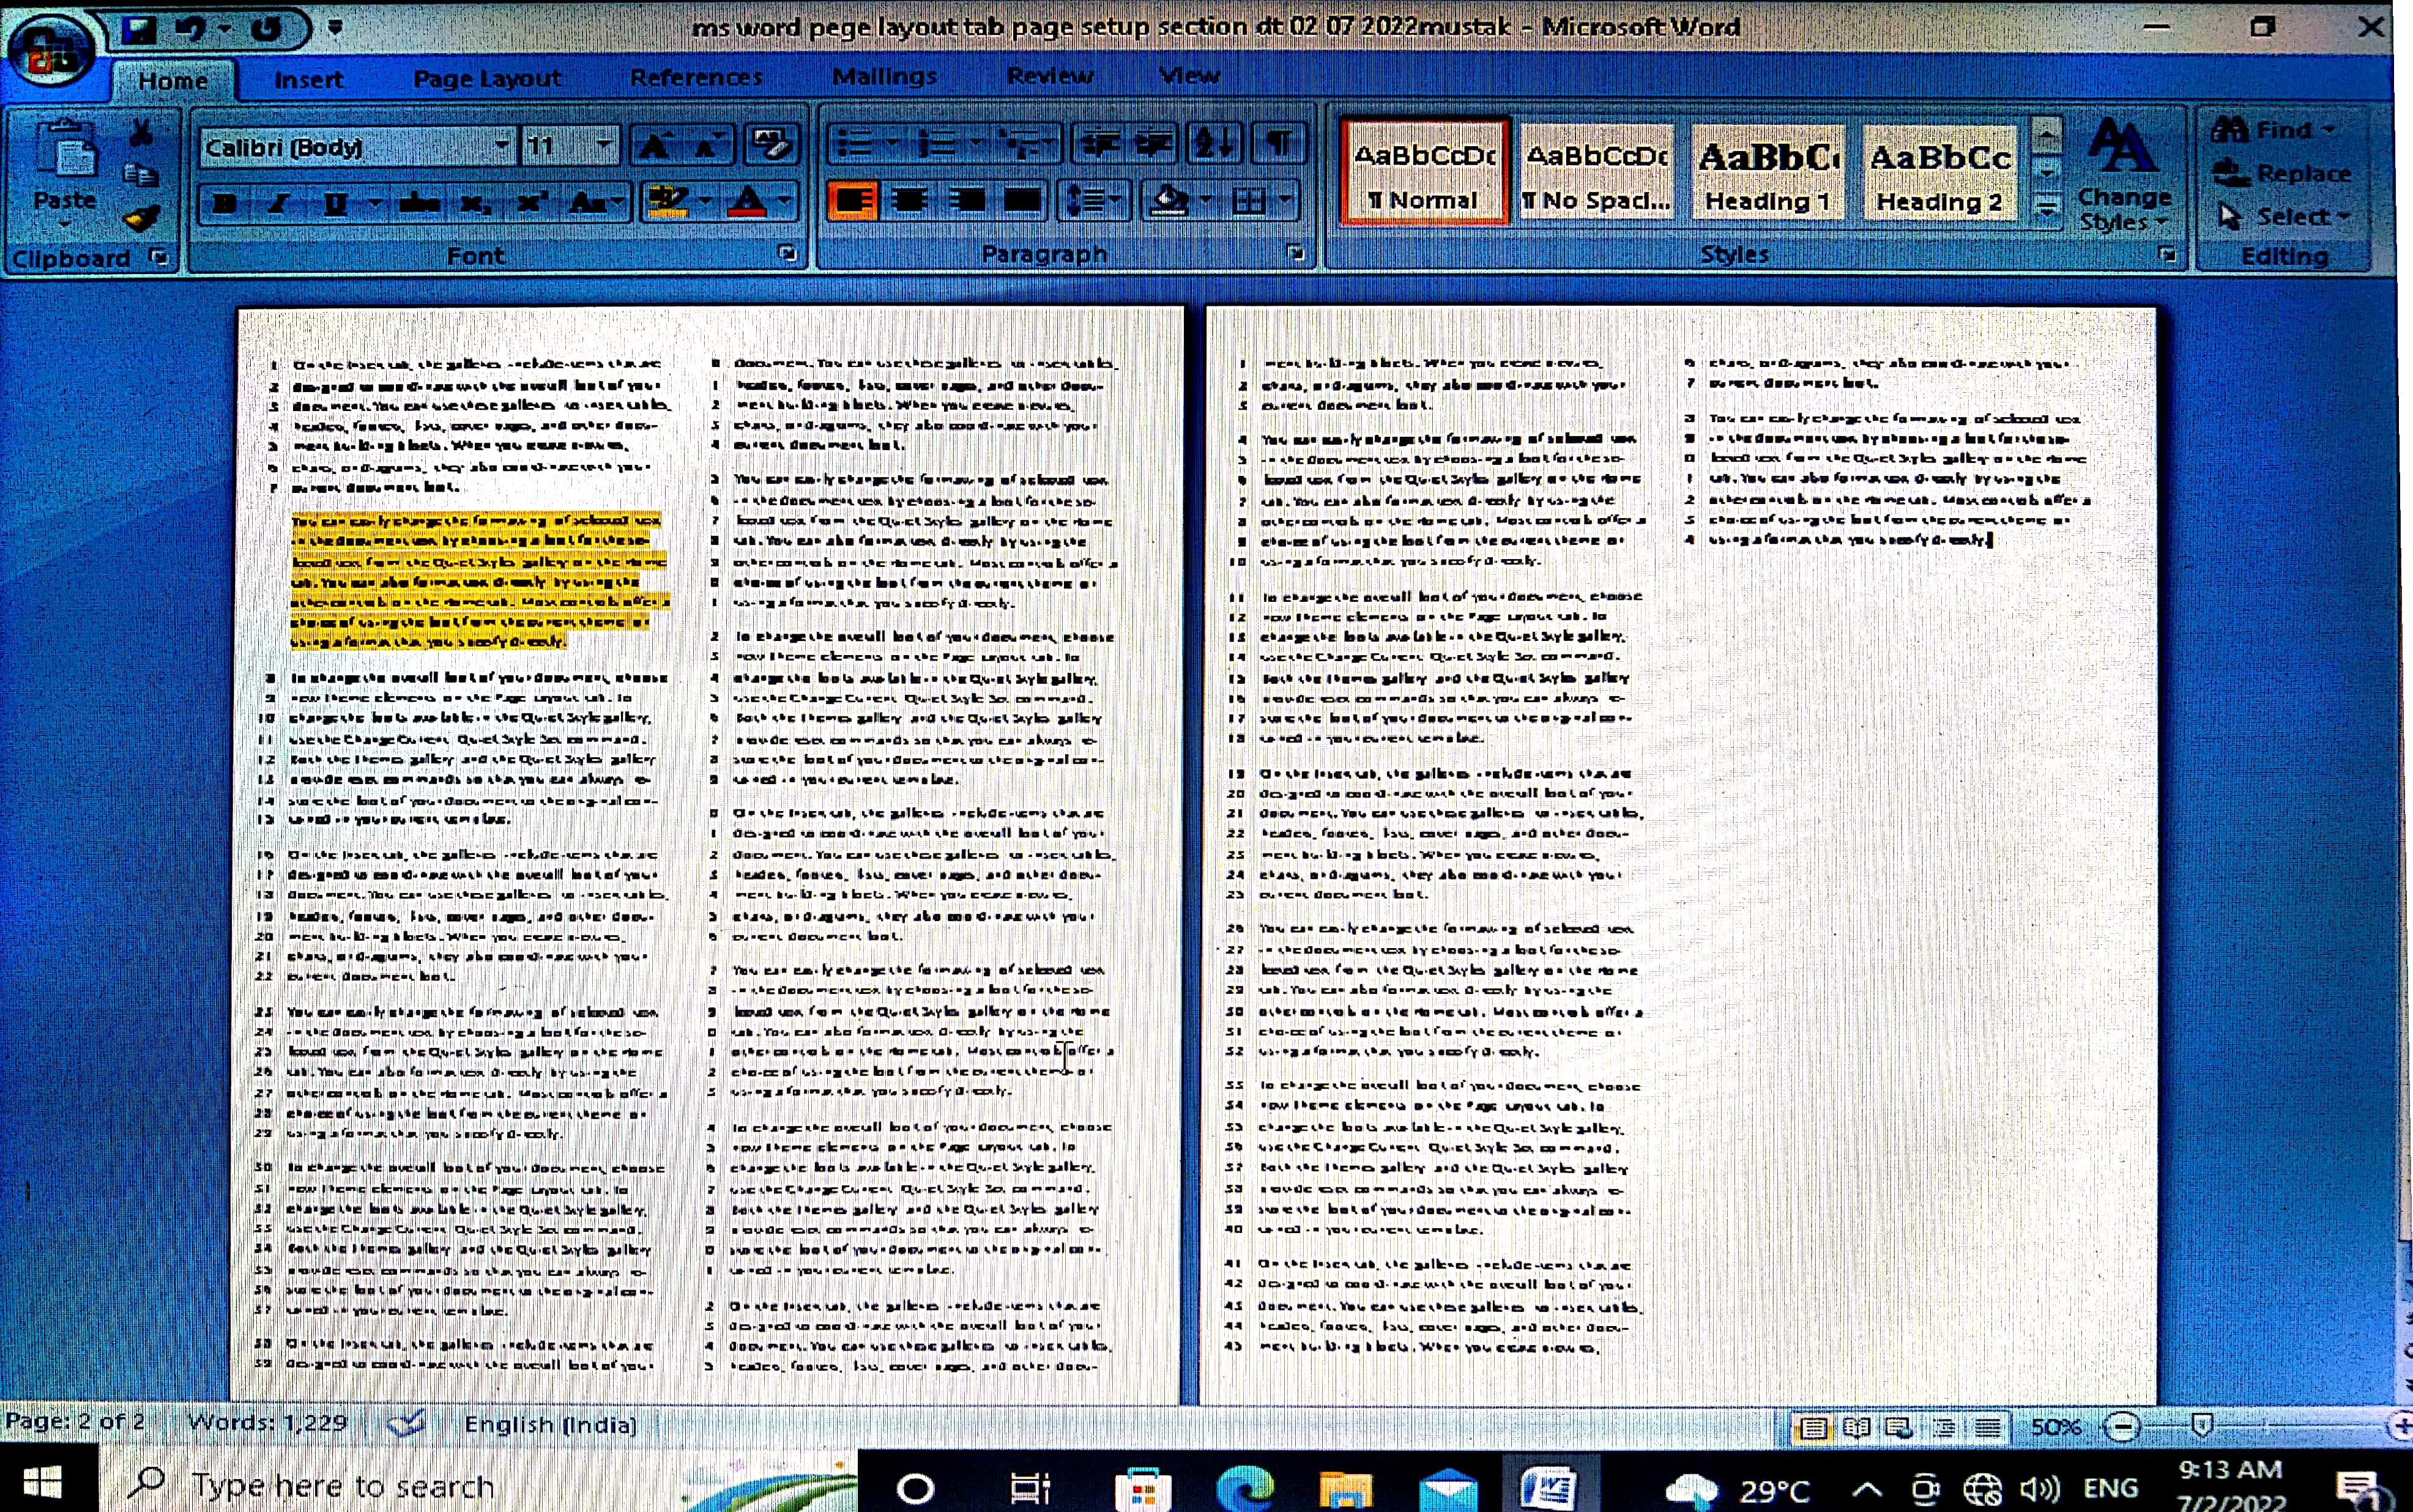Toggle Bold formatting

click(225, 203)
